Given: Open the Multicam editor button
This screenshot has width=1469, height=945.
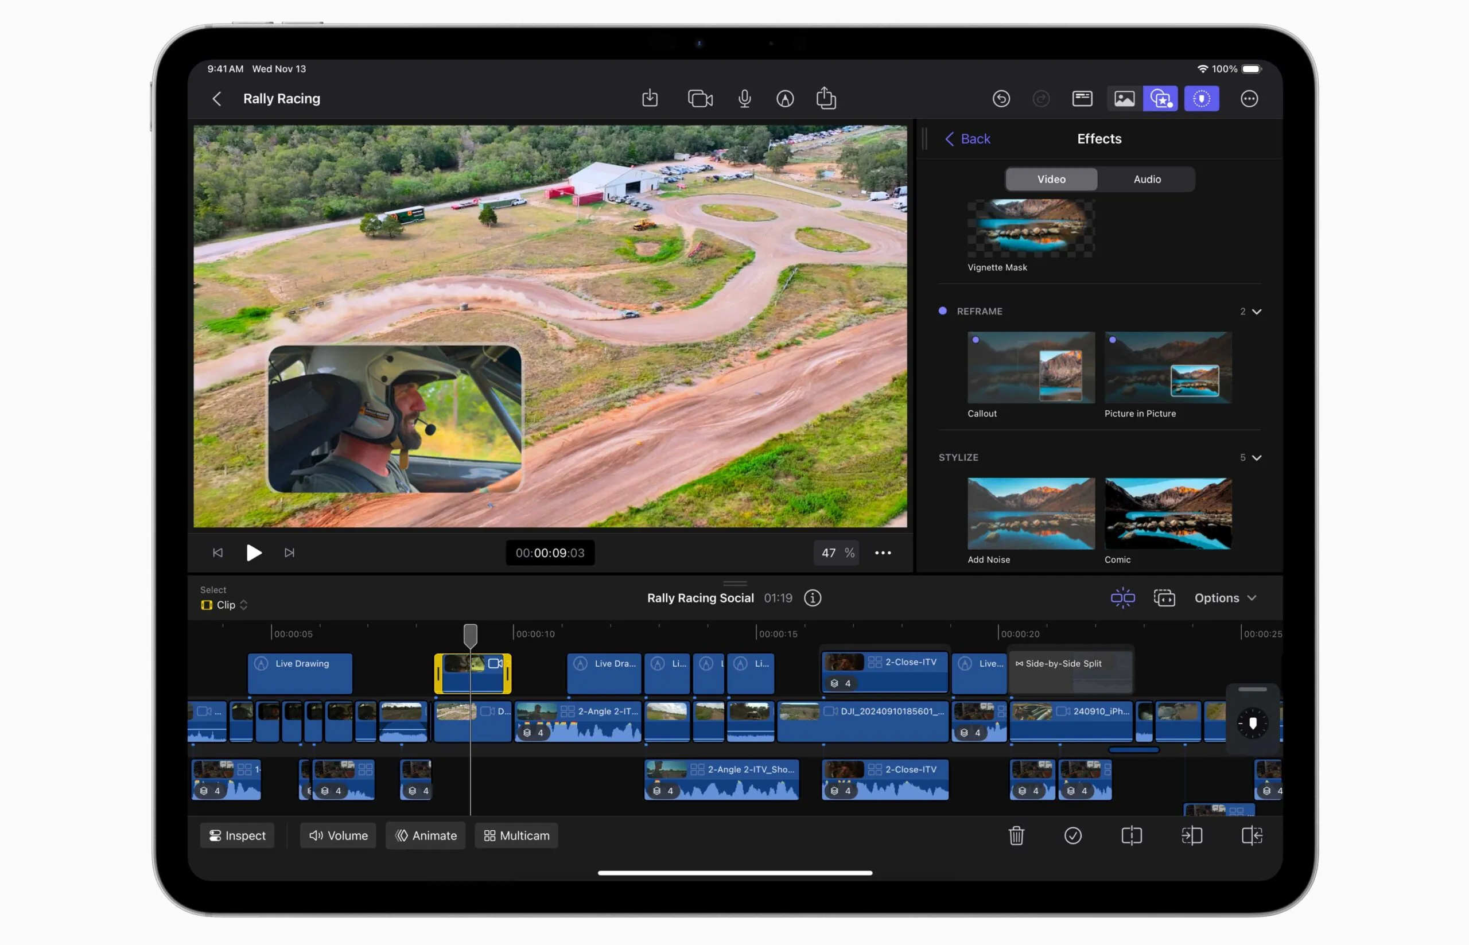Looking at the screenshot, I should (x=516, y=835).
